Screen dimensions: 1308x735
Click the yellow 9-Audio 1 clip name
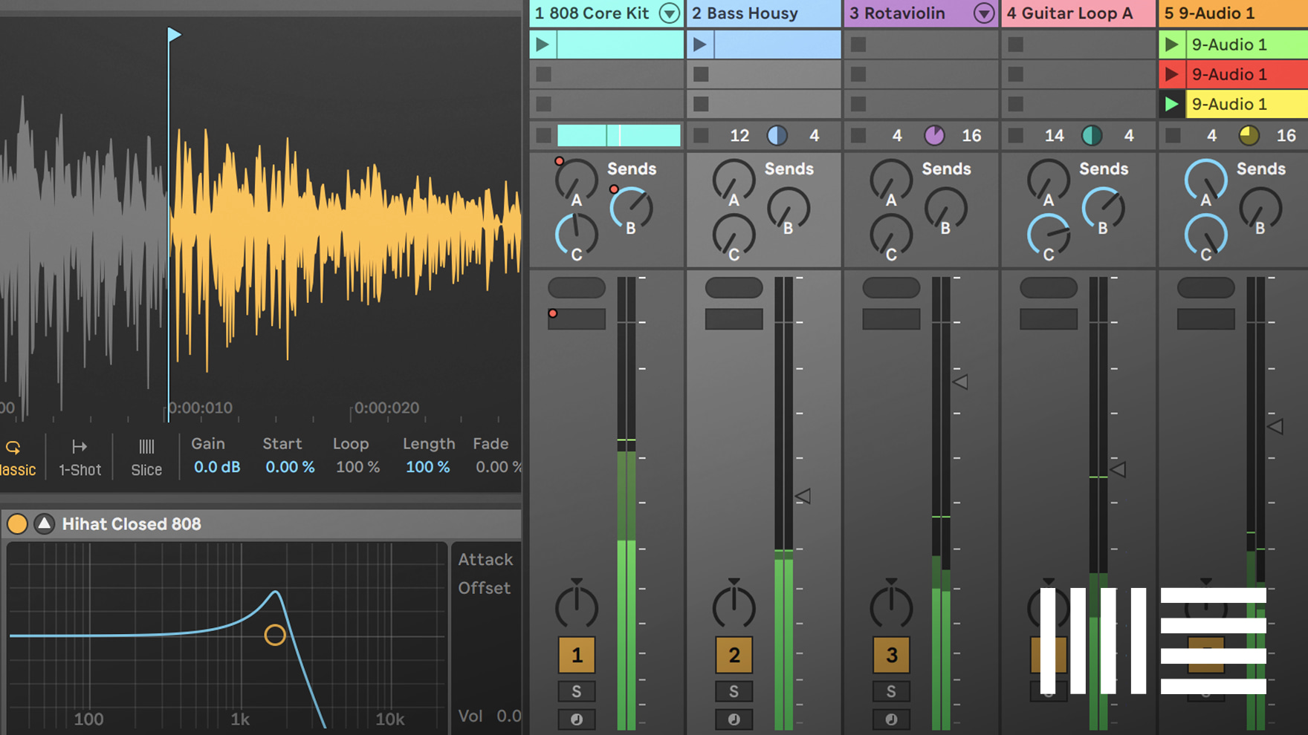pyautogui.click(x=1229, y=104)
